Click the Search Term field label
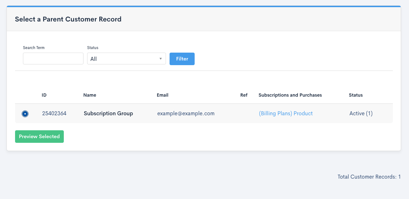The image size is (409, 199). click(34, 48)
